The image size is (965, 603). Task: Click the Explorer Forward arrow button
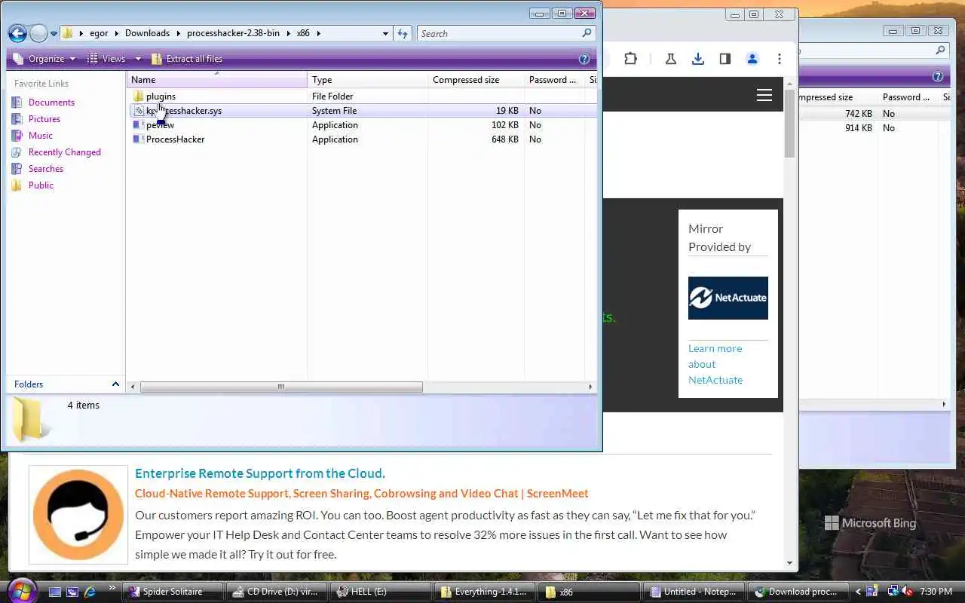pos(38,33)
